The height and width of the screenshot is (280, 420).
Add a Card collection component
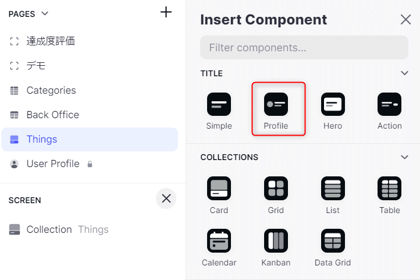click(x=219, y=189)
